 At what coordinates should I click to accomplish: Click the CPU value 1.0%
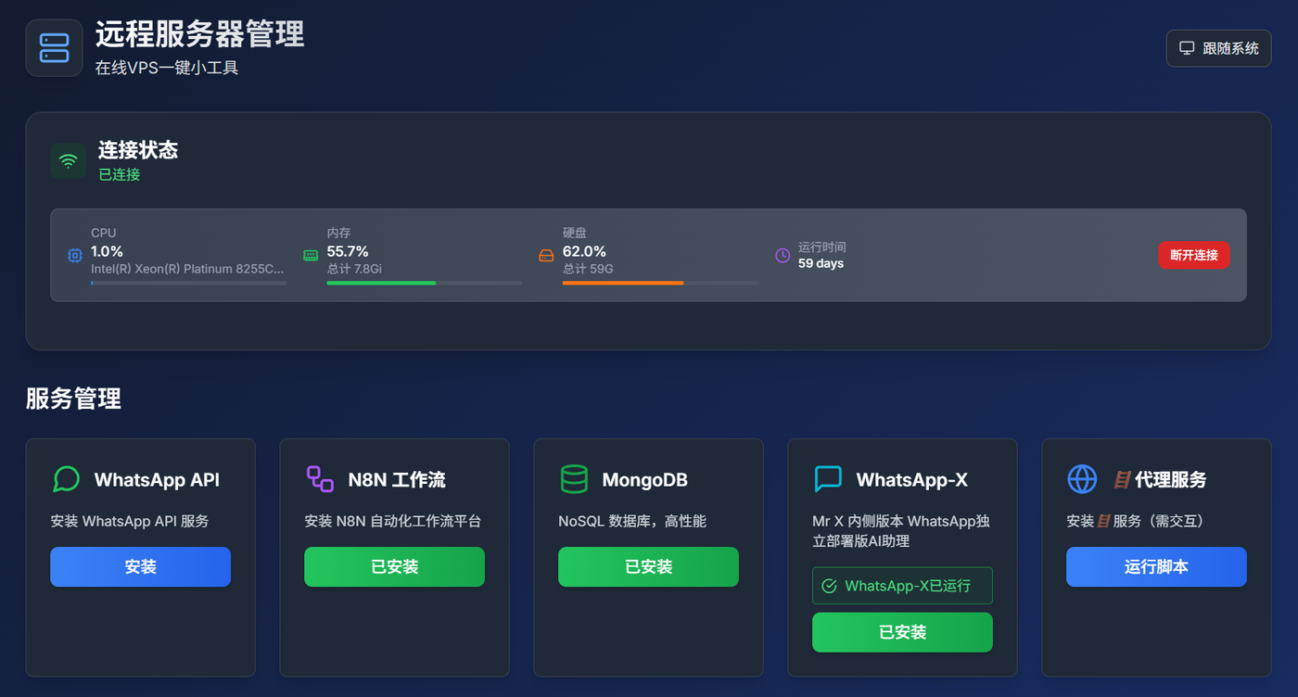point(107,251)
